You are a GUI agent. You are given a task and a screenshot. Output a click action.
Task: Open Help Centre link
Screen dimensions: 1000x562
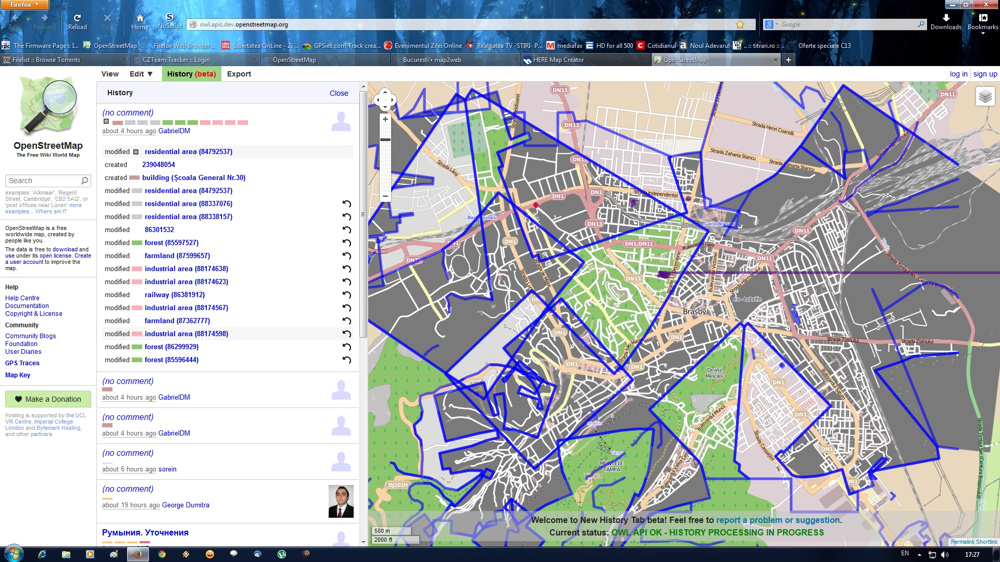[x=22, y=298]
